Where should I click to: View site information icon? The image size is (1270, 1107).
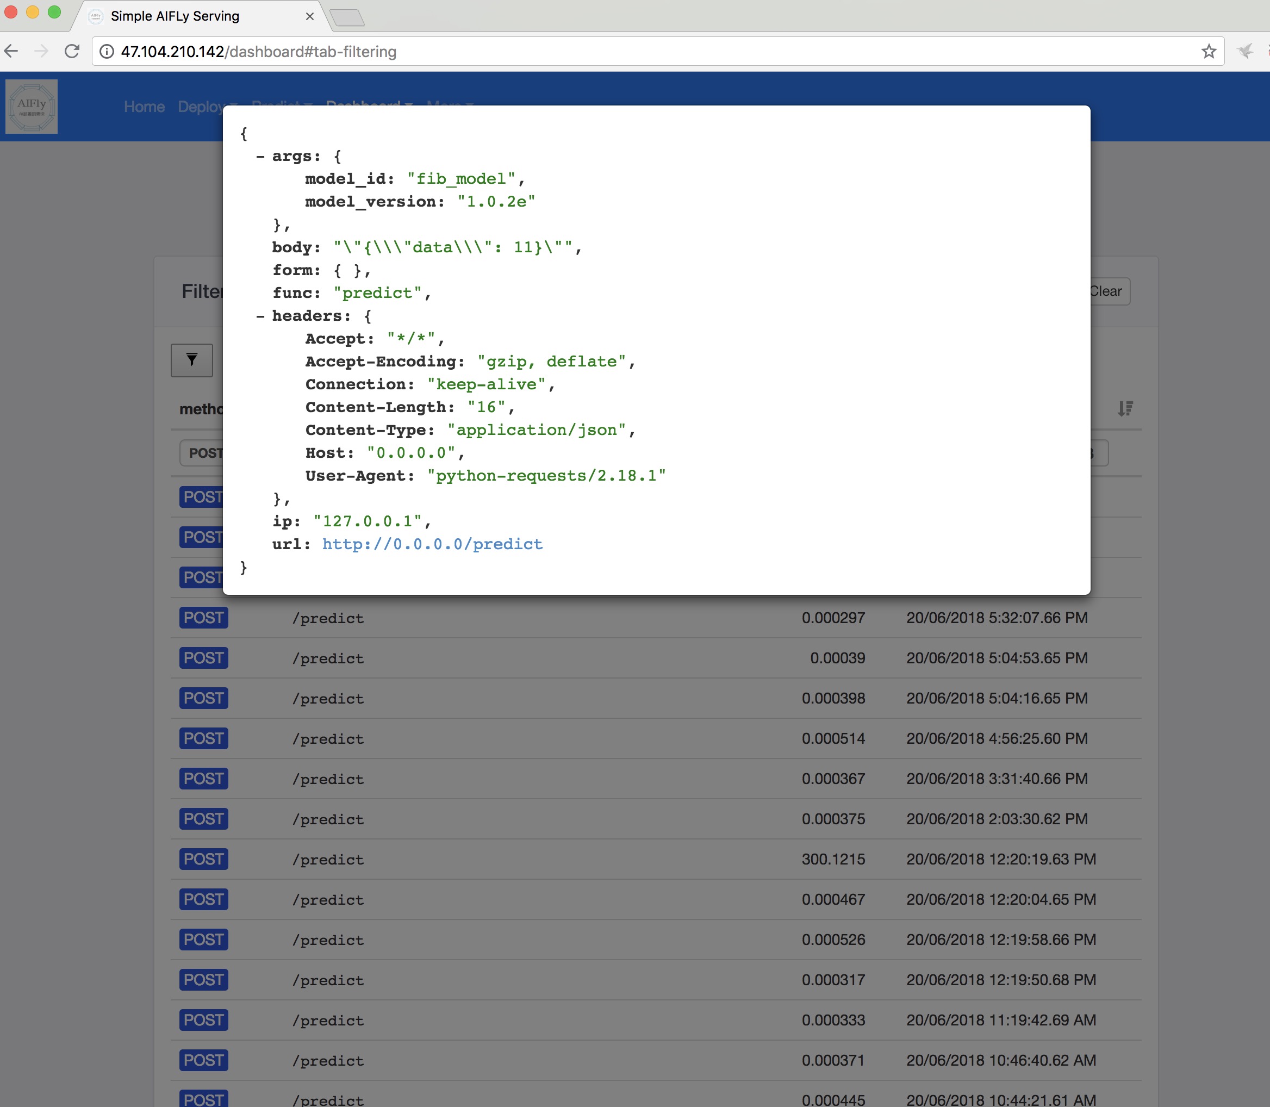point(107,51)
